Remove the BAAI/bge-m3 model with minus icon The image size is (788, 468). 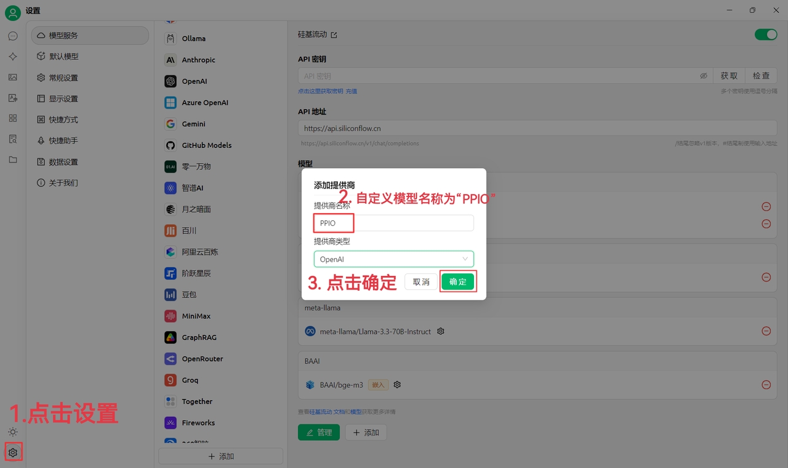766,385
